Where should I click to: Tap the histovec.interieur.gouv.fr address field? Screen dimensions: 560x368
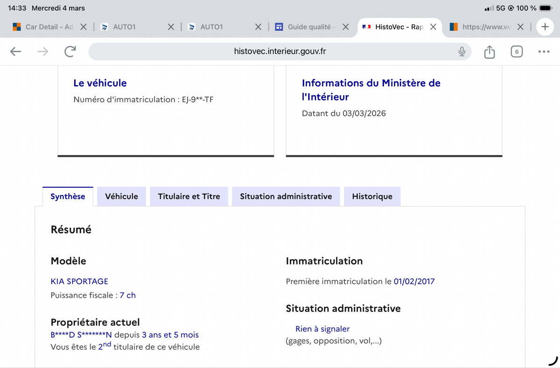pos(279,51)
